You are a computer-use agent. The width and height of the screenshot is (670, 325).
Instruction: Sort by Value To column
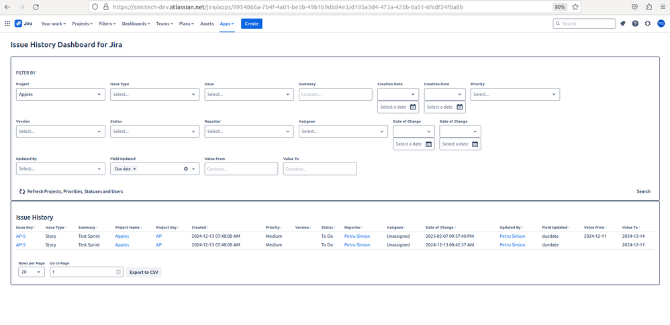click(x=632, y=228)
